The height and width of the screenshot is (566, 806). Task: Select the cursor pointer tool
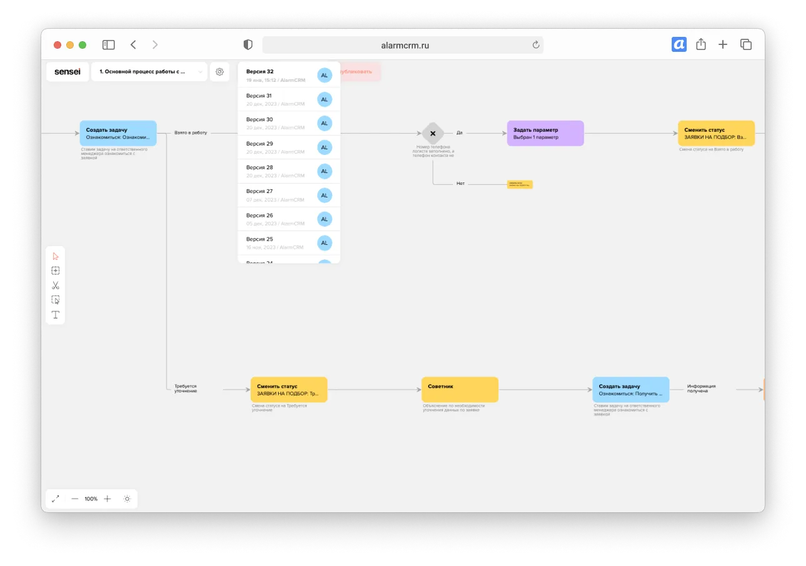[x=56, y=256]
